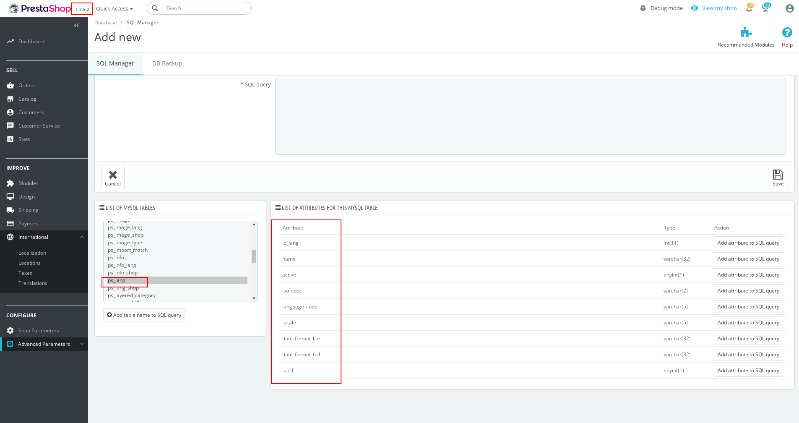Add active attribute to SQL query
The width and height of the screenshot is (799, 423).
(748, 275)
